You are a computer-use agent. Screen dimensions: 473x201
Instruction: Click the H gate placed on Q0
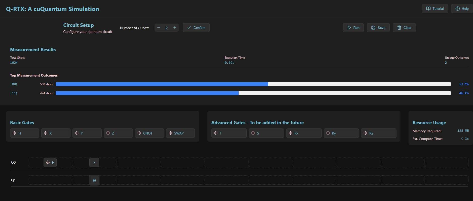(x=50, y=162)
